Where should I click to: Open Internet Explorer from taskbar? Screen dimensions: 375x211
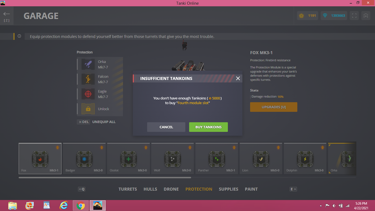pyautogui.click(x=63, y=206)
